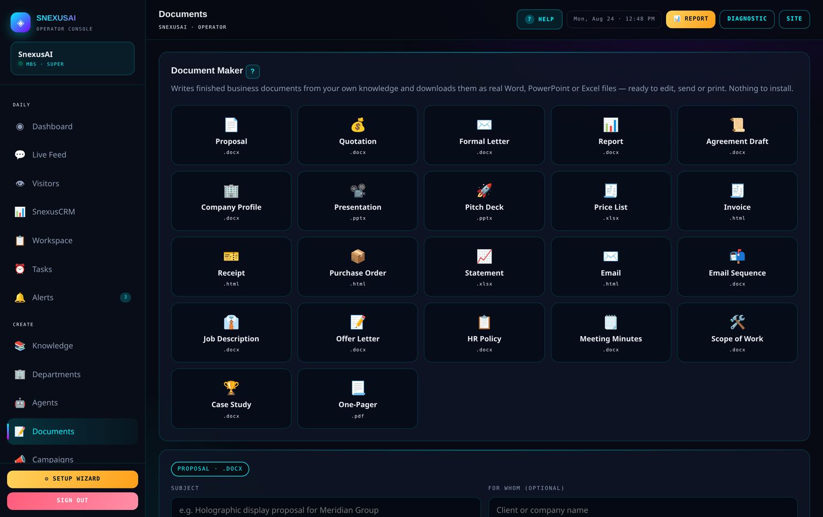This screenshot has height=517, width=823.
Task: Launch the SETUP WIZARD button
Action: [73, 479]
